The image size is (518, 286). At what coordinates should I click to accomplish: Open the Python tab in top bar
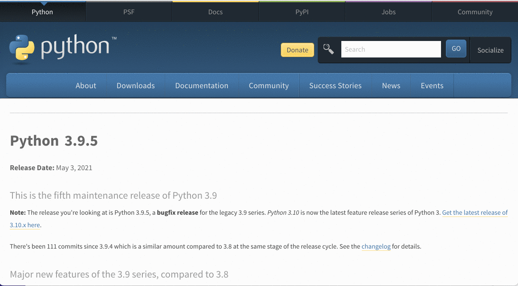[42, 12]
